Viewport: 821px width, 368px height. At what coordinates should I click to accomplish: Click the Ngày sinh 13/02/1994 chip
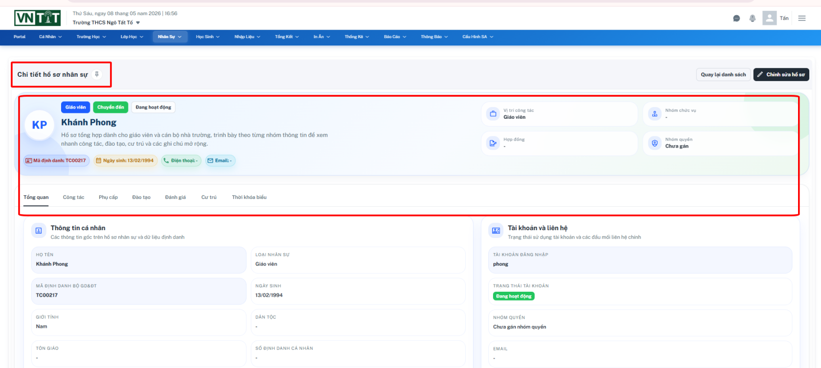[x=126, y=160]
